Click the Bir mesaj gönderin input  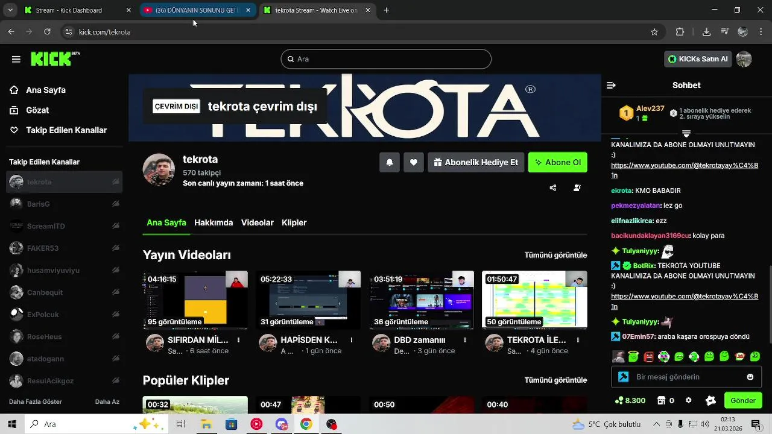click(x=686, y=377)
